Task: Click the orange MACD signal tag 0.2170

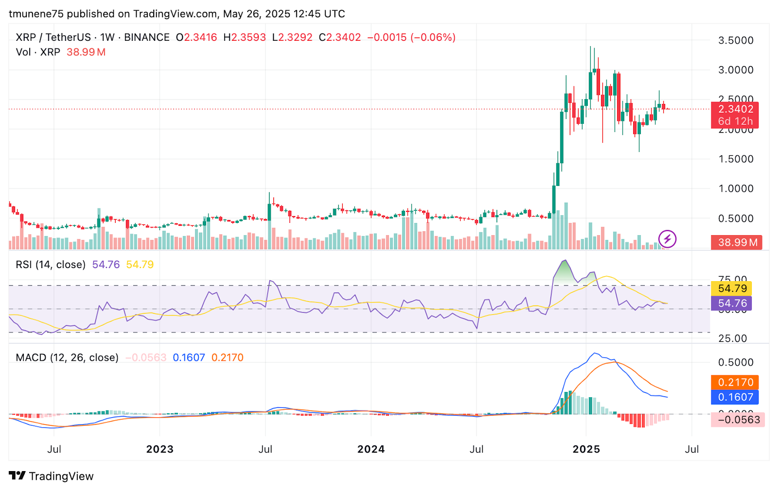Action: [x=735, y=382]
